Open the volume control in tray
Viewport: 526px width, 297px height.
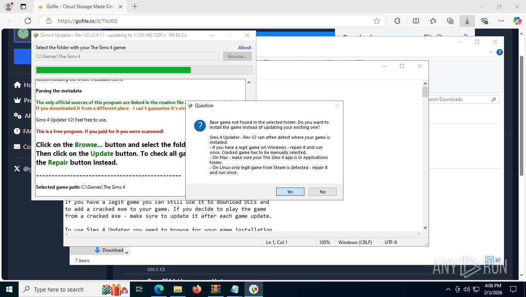tap(466, 289)
